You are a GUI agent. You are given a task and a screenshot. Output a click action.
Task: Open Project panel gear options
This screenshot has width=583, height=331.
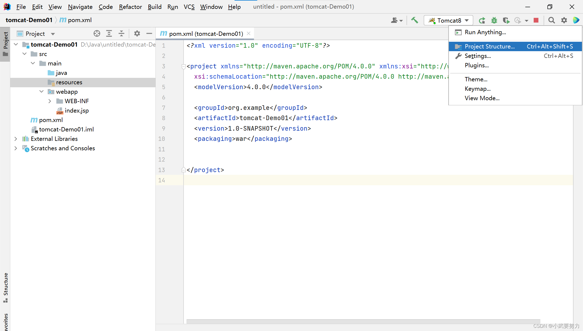click(137, 34)
